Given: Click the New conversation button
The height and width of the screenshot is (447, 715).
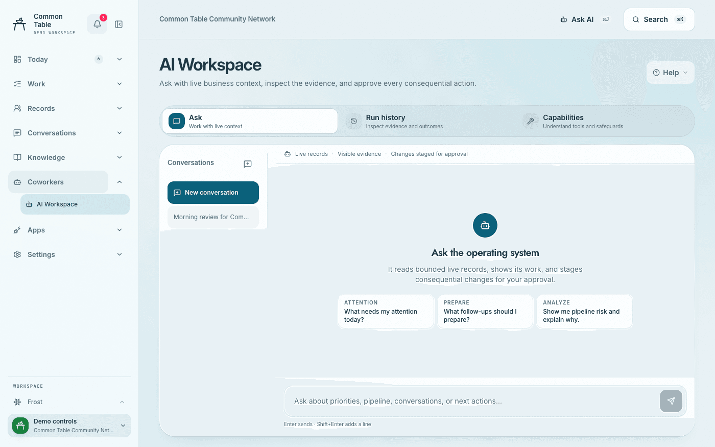Looking at the screenshot, I should click(213, 193).
